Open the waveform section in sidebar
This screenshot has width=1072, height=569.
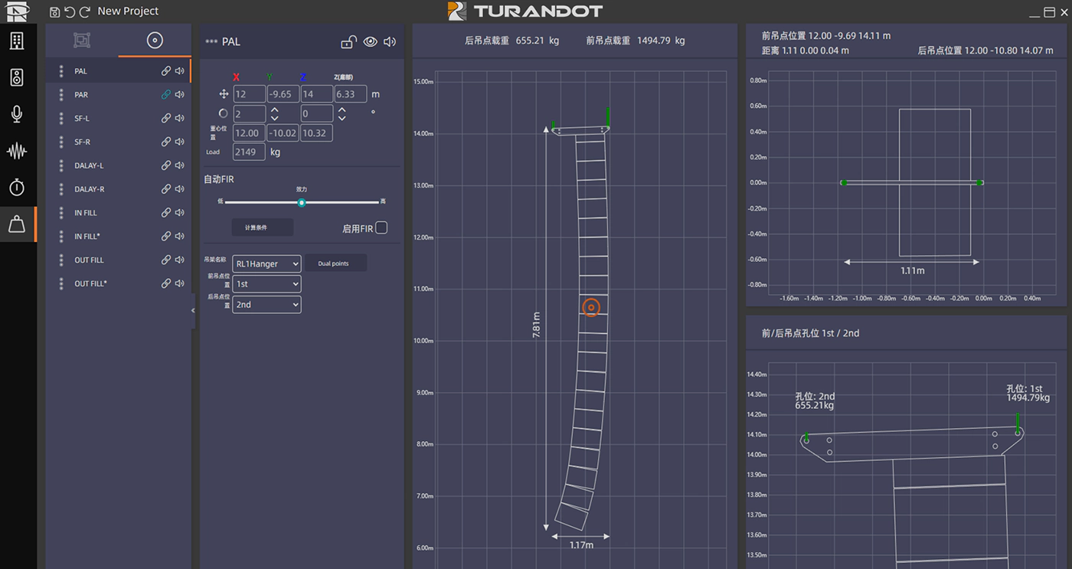pyautogui.click(x=17, y=151)
